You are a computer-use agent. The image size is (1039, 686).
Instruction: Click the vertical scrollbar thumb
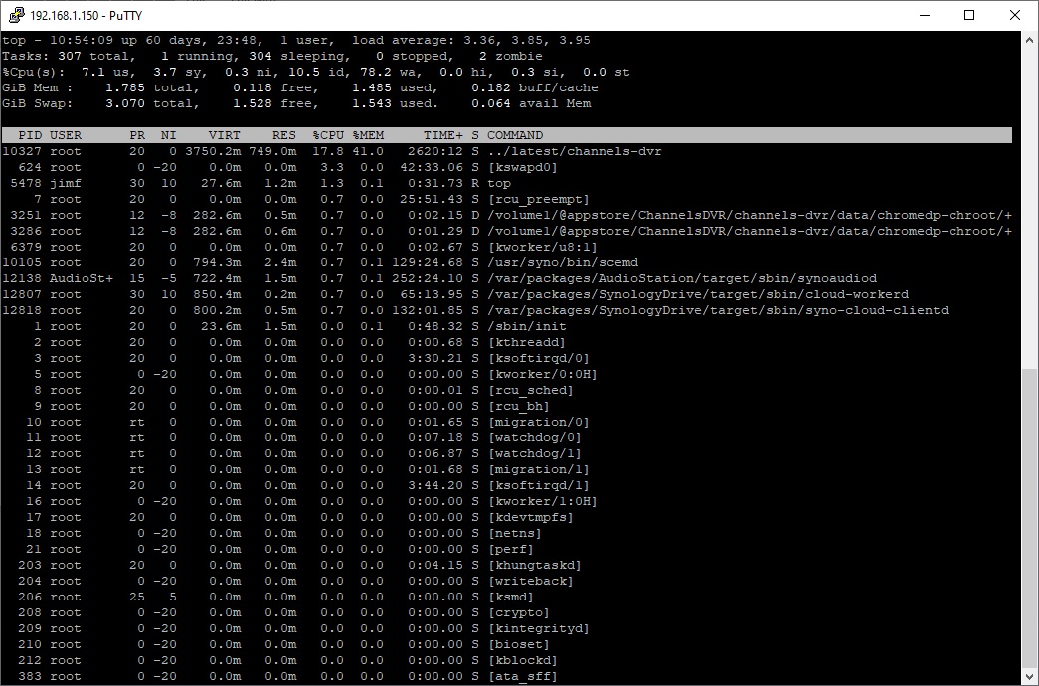point(1030,517)
